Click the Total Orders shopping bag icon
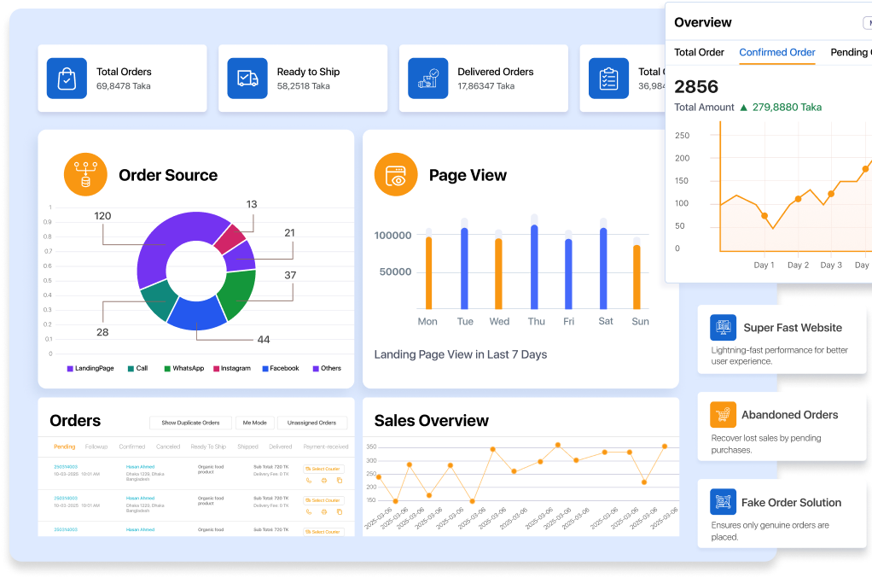This screenshot has width=872, height=578. click(67, 79)
